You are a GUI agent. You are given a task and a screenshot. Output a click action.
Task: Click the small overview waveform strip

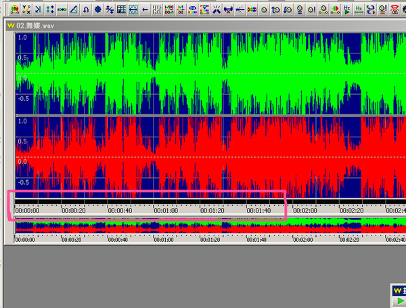click(x=203, y=227)
